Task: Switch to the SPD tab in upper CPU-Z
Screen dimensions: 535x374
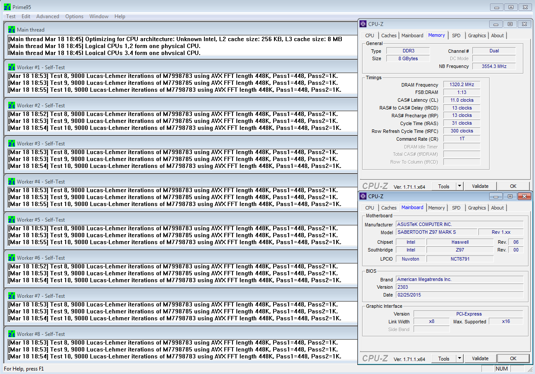Action: [456, 35]
